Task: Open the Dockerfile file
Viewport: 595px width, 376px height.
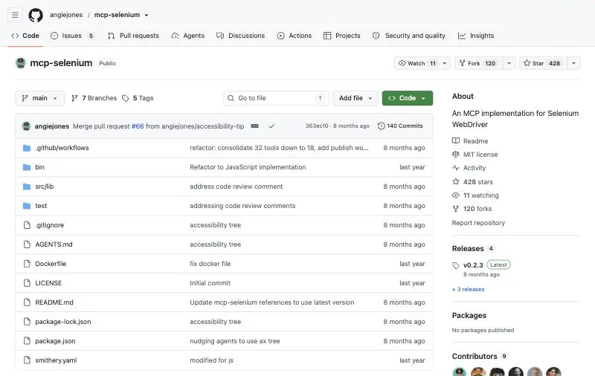Action: click(x=51, y=264)
